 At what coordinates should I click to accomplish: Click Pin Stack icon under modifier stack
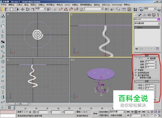136,49
